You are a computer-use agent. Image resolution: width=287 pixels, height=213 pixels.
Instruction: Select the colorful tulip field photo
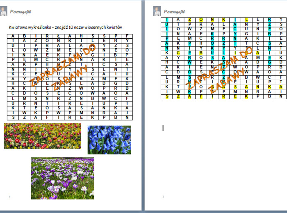[42, 136]
